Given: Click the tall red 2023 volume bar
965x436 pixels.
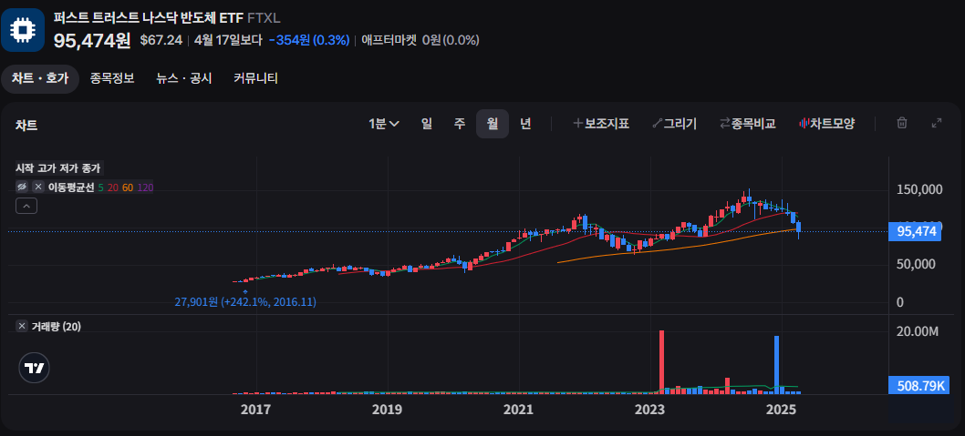Looking at the screenshot, I should click(x=661, y=361).
